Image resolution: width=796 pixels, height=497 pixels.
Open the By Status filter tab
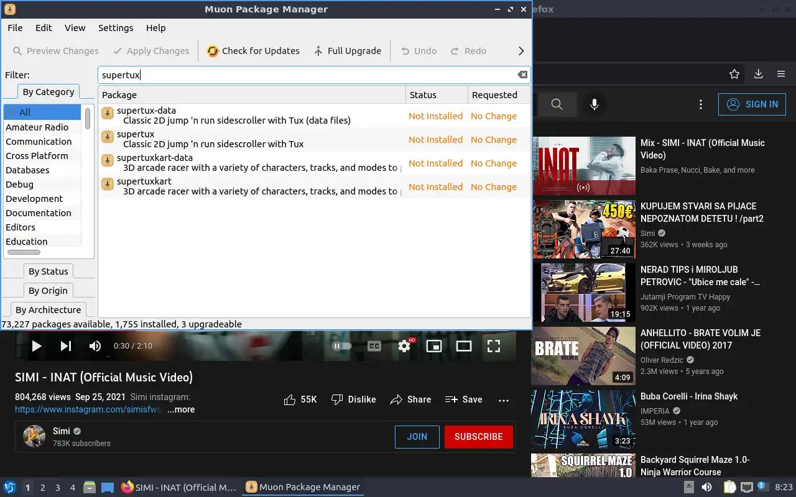pyautogui.click(x=49, y=271)
